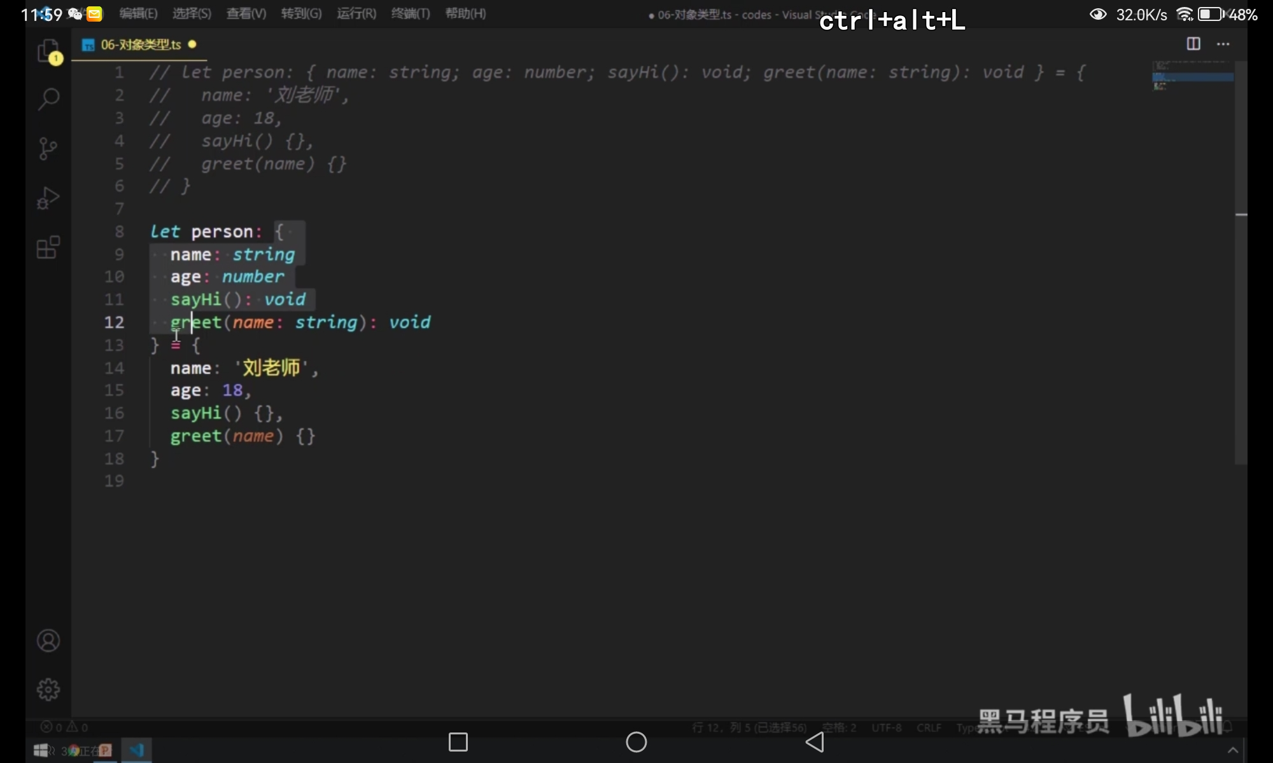
Task: Open the Run and Debug view
Action: 48,198
